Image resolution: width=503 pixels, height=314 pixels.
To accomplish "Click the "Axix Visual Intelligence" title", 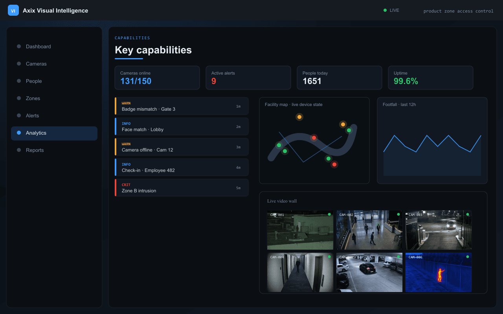I will pos(55,11).
